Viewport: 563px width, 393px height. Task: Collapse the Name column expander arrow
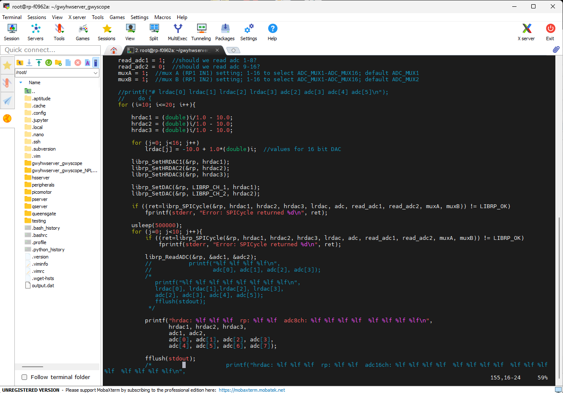(21, 82)
